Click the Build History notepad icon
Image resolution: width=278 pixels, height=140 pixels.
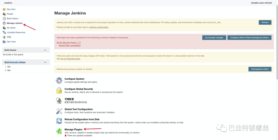click(4, 18)
